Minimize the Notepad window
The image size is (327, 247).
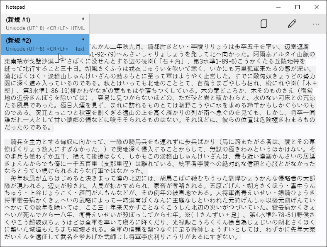coord(278,7)
